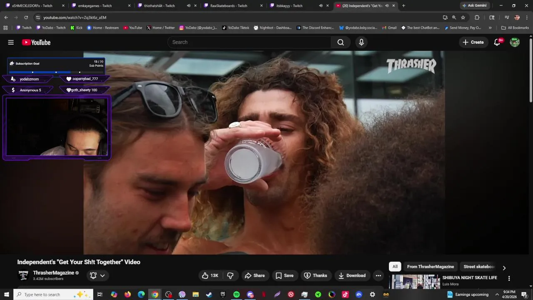Start voice search with microphone icon
Image resolution: width=533 pixels, height=300 pixels.
coord(361,42)
